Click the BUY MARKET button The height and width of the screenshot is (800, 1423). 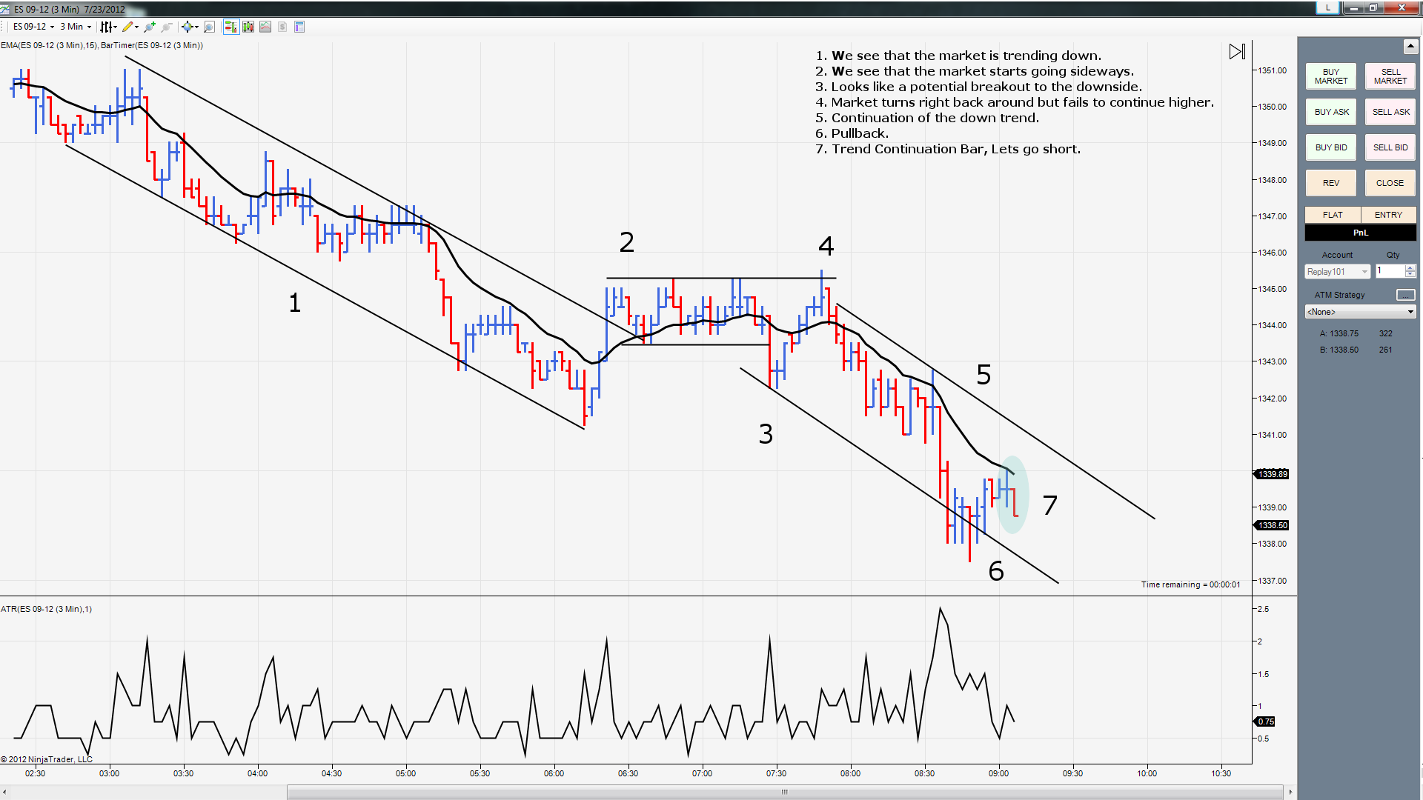1331,76
